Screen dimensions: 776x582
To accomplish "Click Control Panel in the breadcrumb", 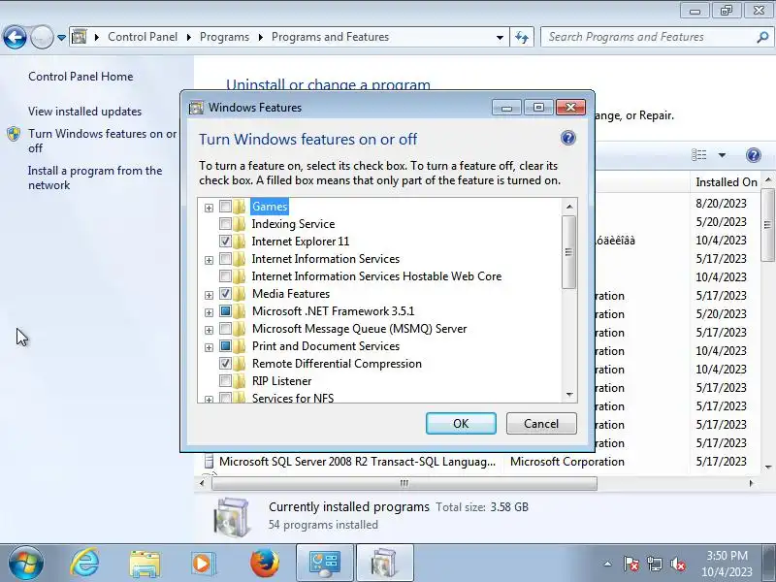I will (143, 37).
